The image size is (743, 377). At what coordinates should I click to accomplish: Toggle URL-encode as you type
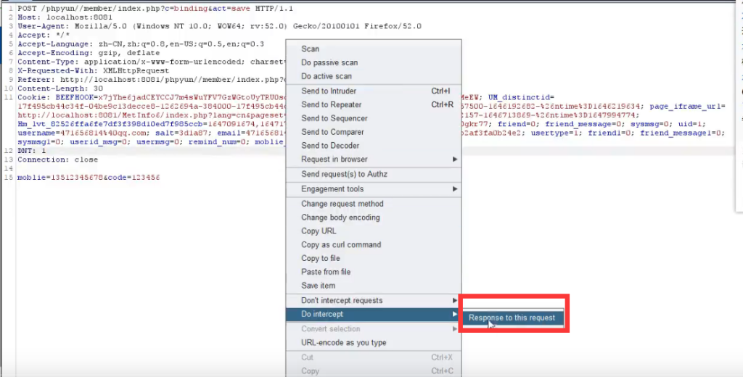pyautogui.click(x=374, y=342)
